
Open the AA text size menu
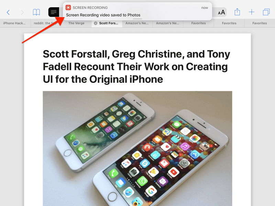[x=221, y=12]
